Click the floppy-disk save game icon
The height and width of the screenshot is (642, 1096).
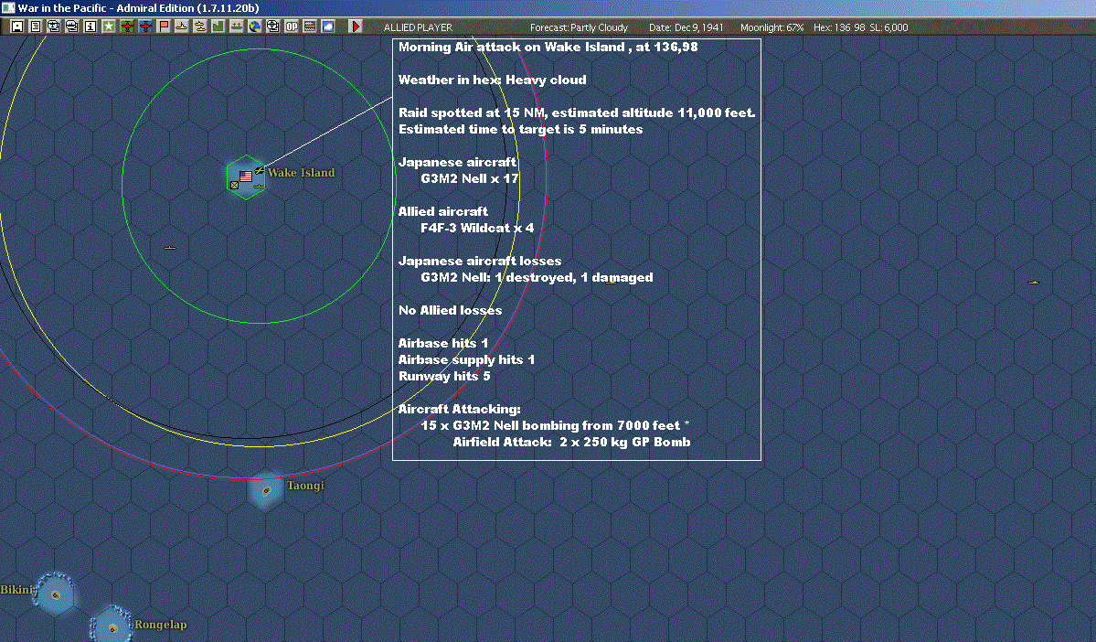click(x=16, y=27)
